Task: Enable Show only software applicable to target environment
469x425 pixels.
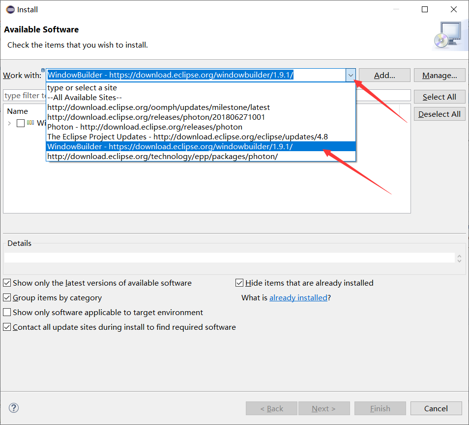Action: (x=7, y=313)
